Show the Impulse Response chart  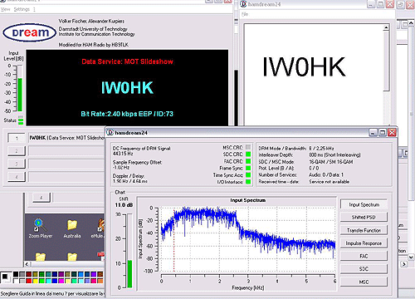point(364,243)
